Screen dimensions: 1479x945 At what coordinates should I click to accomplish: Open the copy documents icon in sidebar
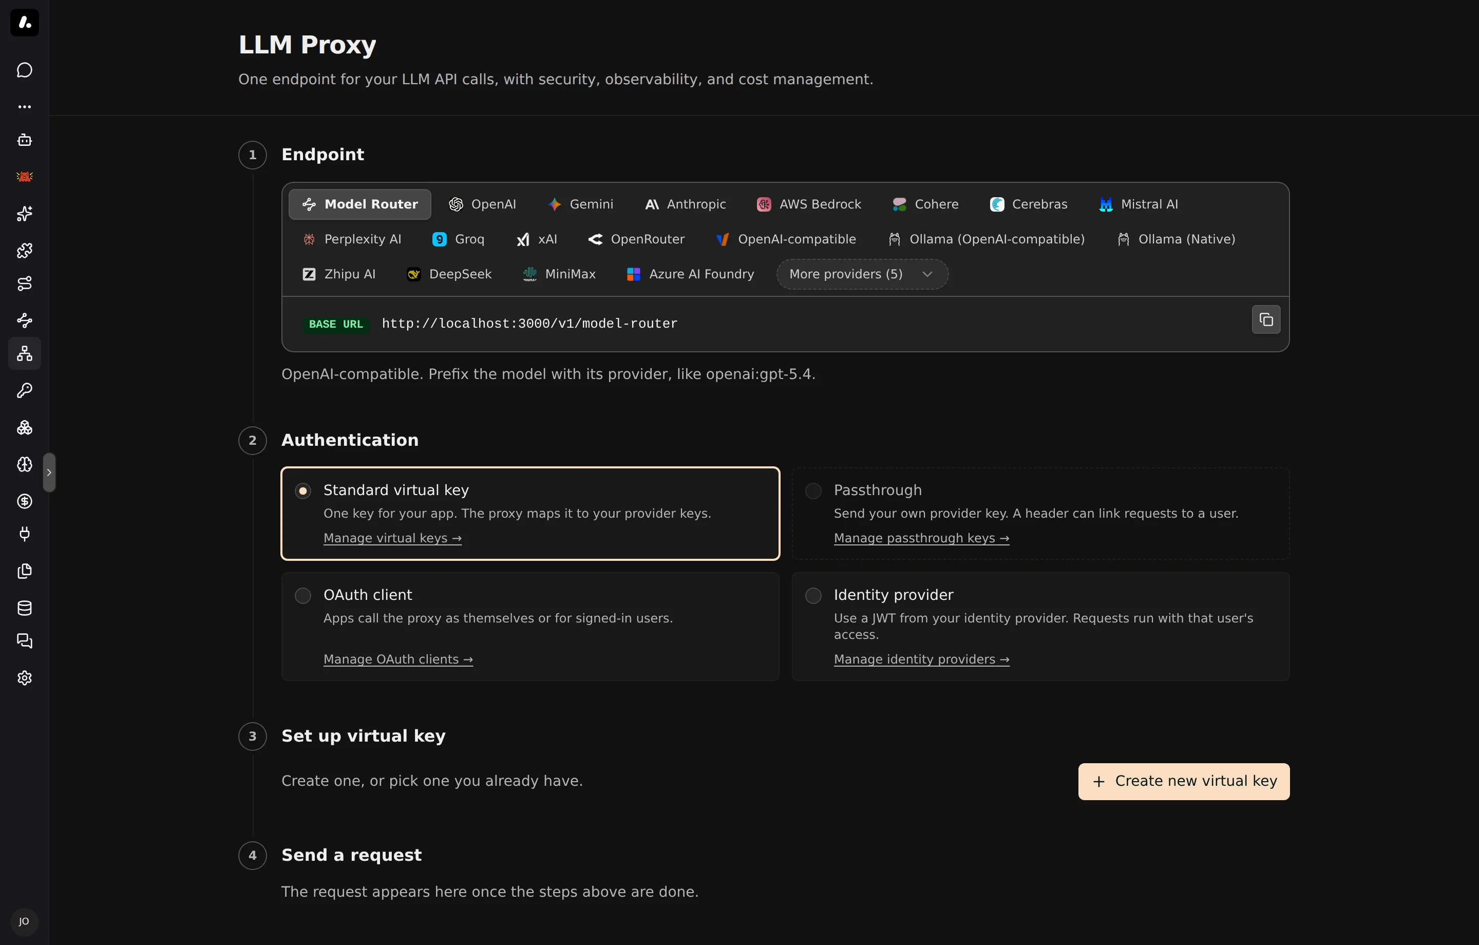(25, 572)
